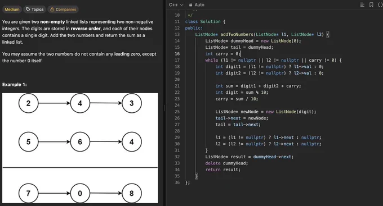Image resolution: width=383 pixels, height=206 pixels.
Task: Click line number 16 in the gutter
Action: click(x=177, y=54)
